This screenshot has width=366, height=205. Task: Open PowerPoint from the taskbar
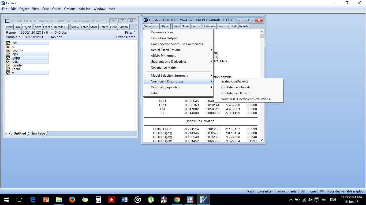pos(46,200)
